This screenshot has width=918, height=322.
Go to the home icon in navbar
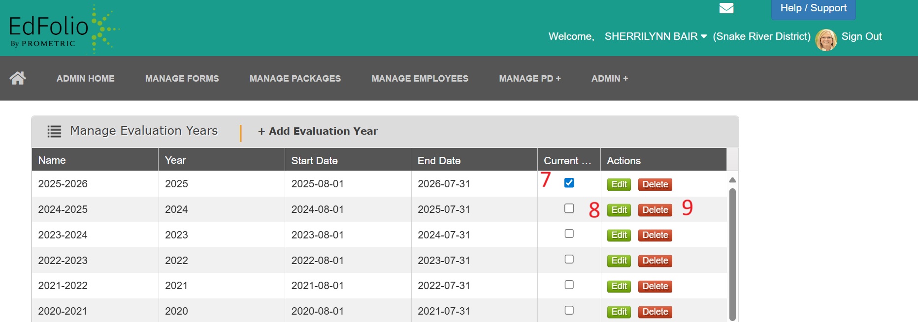(18, 78)
